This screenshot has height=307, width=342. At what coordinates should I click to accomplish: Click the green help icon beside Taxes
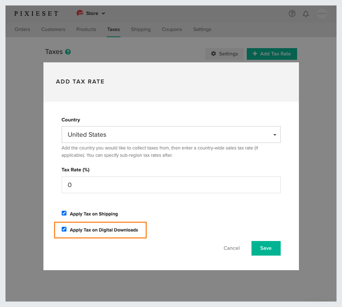[x=68, y=52]
